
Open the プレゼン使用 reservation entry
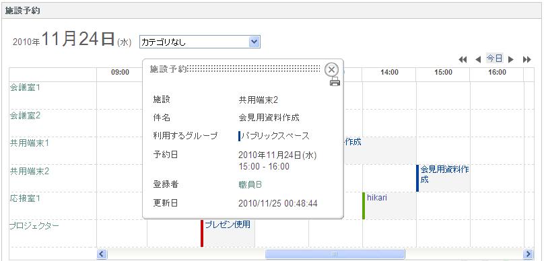pos(228,225)
